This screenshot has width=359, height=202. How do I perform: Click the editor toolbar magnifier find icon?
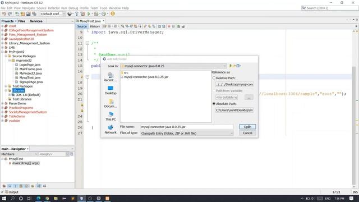(123, 26)
